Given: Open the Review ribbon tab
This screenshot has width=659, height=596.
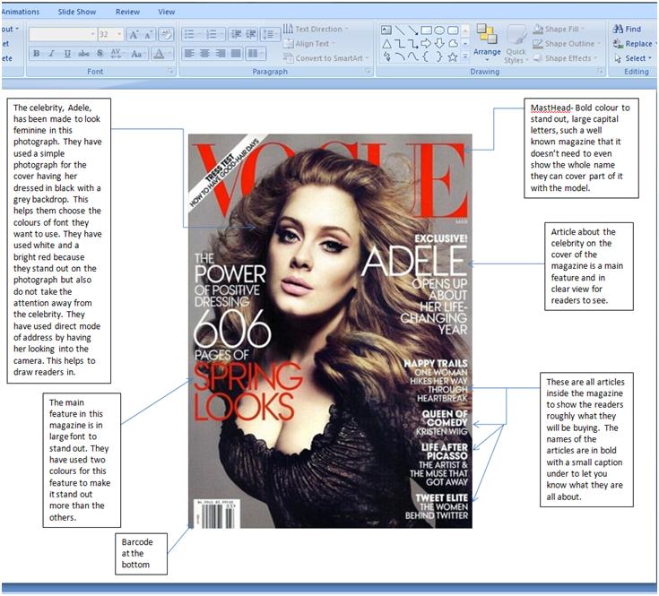Looking at the screenshot, I should pyautogui.click(x=127, y=12).
